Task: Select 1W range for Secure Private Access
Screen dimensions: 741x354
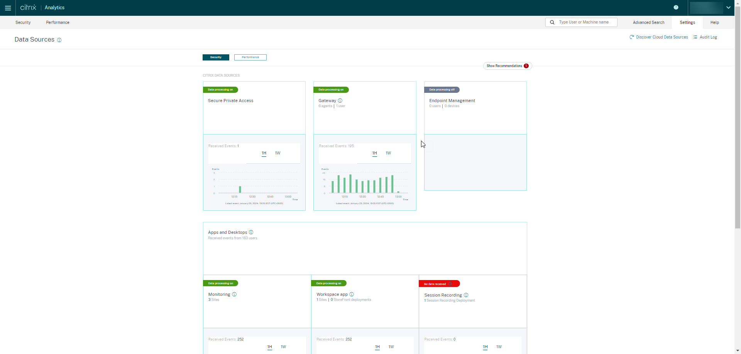Action: pos(277,153)
